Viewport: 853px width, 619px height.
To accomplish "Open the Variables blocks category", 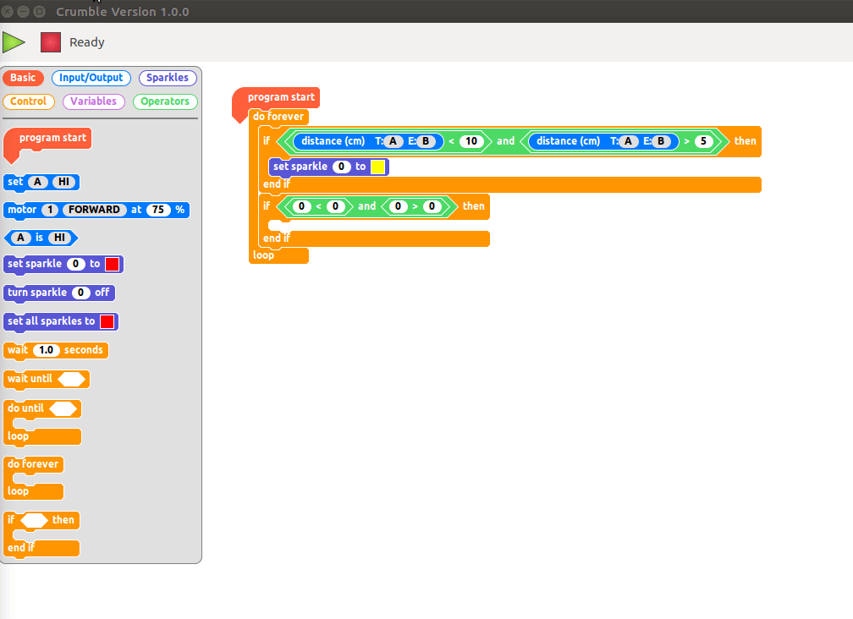I will pos(94,101).
